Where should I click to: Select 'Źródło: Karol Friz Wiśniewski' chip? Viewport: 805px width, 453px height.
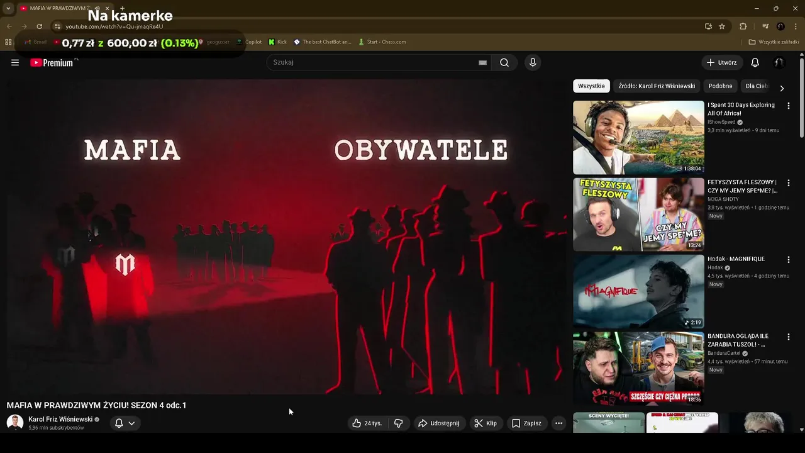[657, 86]
